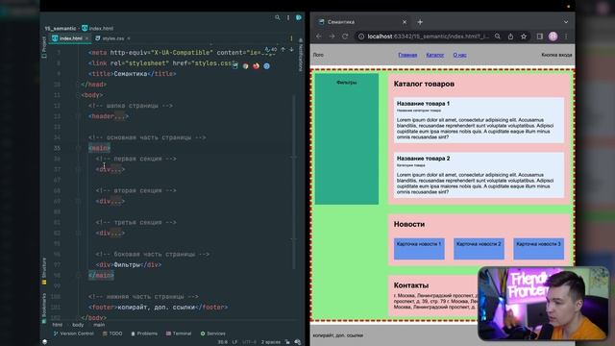The width and height of the screenshot is (615, 346).
Task: Click the main breadcrumb below the editor
Action: [99, 325]
